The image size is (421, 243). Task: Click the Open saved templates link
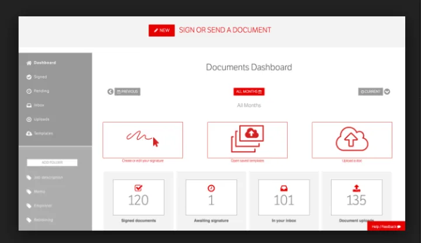(x=247, y=161)
